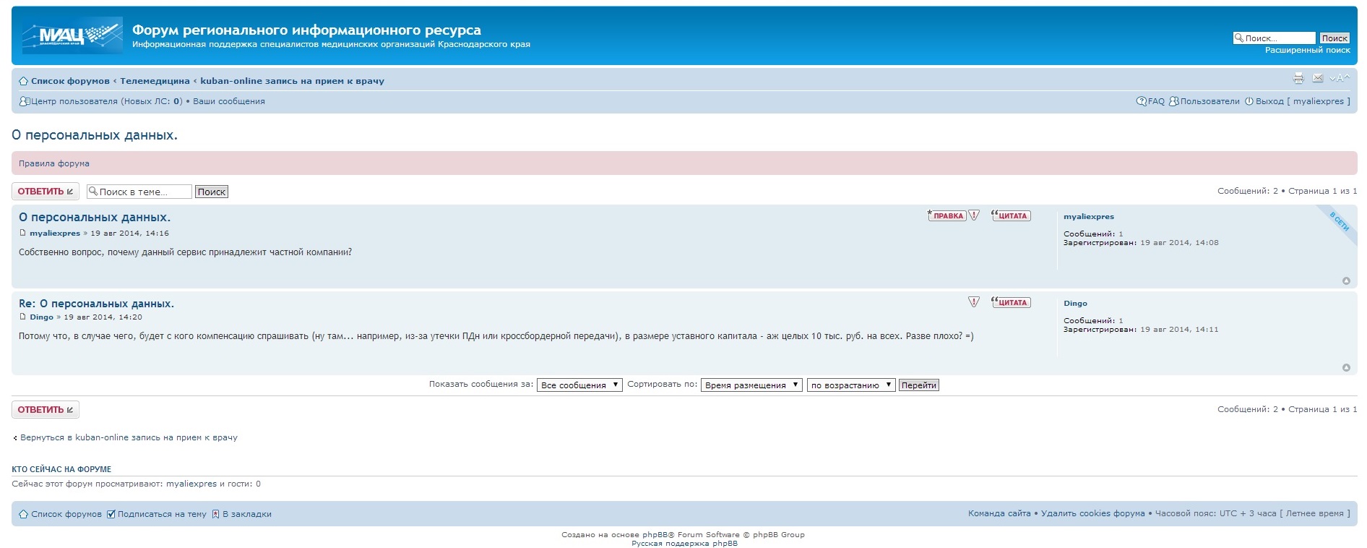This screenshot has width=1367, height=548.
Task: Open the Все сообщения dropdown
Action: click(579, 385)
